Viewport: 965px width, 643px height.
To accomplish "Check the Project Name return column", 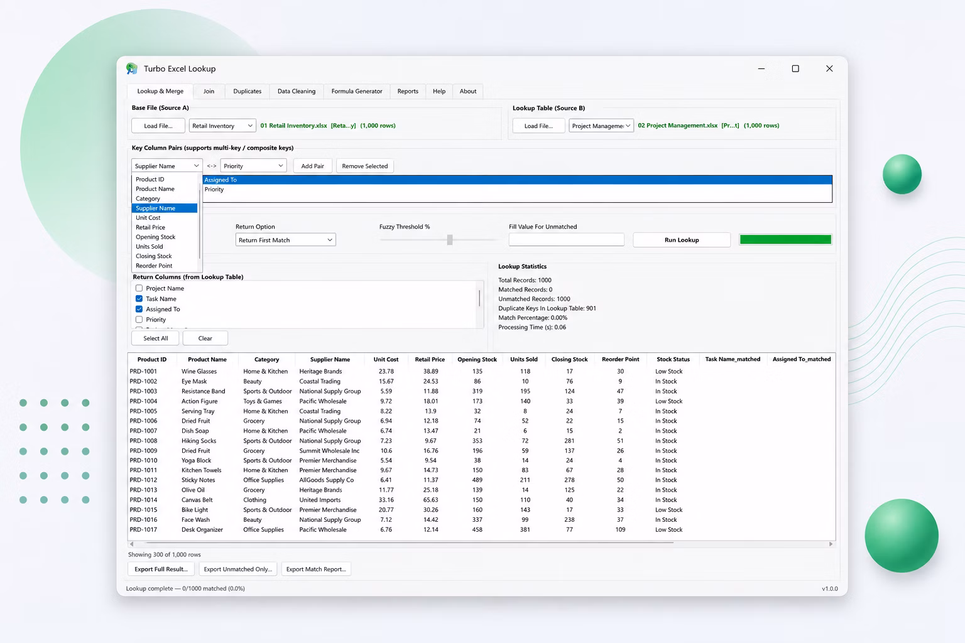I will (x=139, y=288).
